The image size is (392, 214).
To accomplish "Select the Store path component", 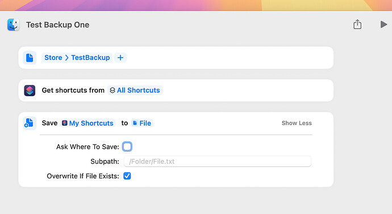I will click(x=53, y=58).
